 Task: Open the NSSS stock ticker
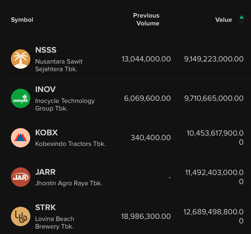[46, 50]
